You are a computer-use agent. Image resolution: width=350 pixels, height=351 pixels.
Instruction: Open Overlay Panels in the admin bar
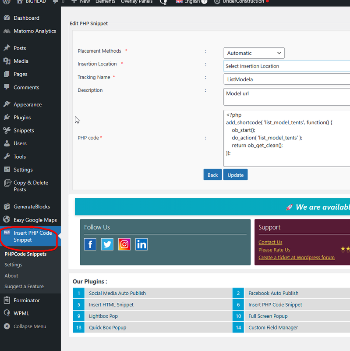tap(137, 2)
